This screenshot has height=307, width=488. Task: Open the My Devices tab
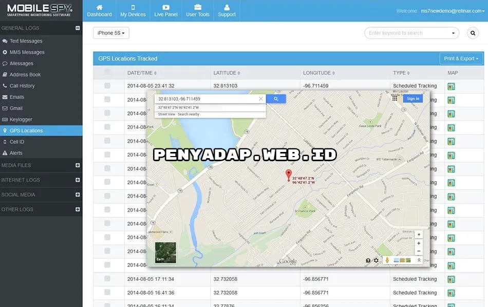click(133, 11)
